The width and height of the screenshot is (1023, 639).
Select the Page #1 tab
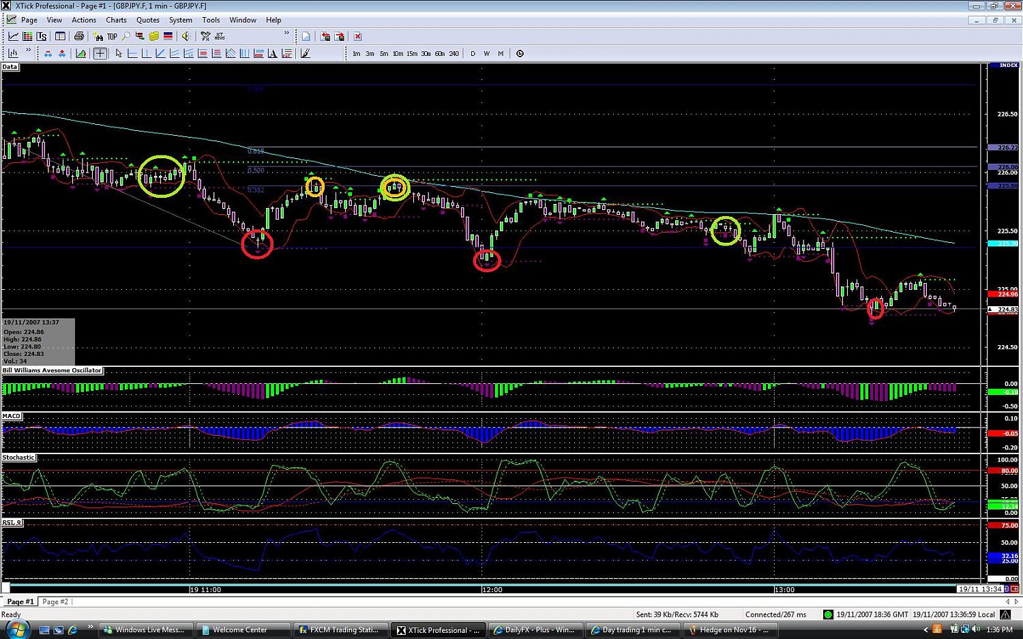click(20, 601)
